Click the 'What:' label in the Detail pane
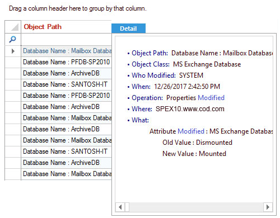The image size is (280, 218). tap(141, 120)
